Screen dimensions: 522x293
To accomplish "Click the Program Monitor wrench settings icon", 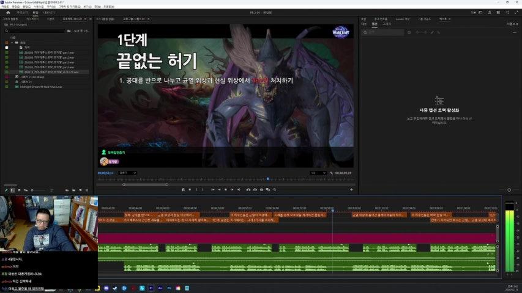I will 331,173.
